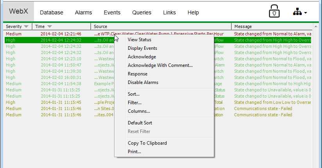Open the network hierarchy icon dropdown
Viewport: 322px width, 168px height.
300,12
